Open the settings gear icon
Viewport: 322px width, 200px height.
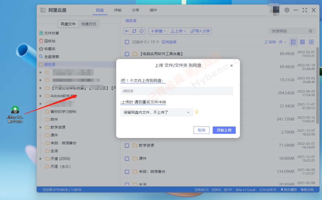click(287, 10)
